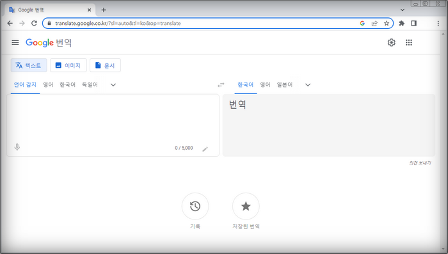The image size is (448, 254).
Task: Turn on handwriting pencil input
Action: tap(205, 149)
